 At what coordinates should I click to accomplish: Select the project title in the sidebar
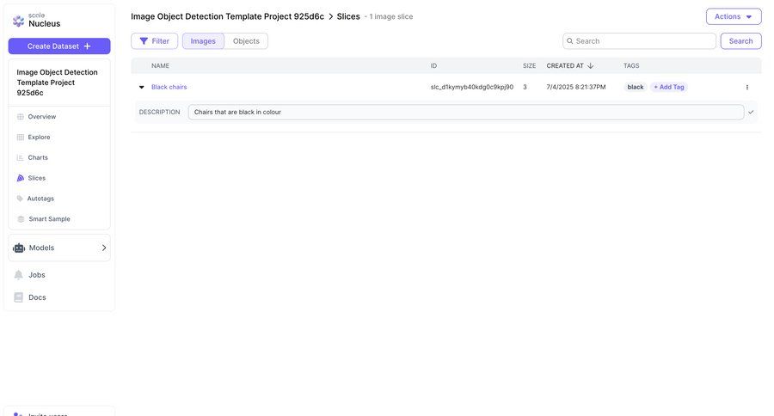coord(58,83)
